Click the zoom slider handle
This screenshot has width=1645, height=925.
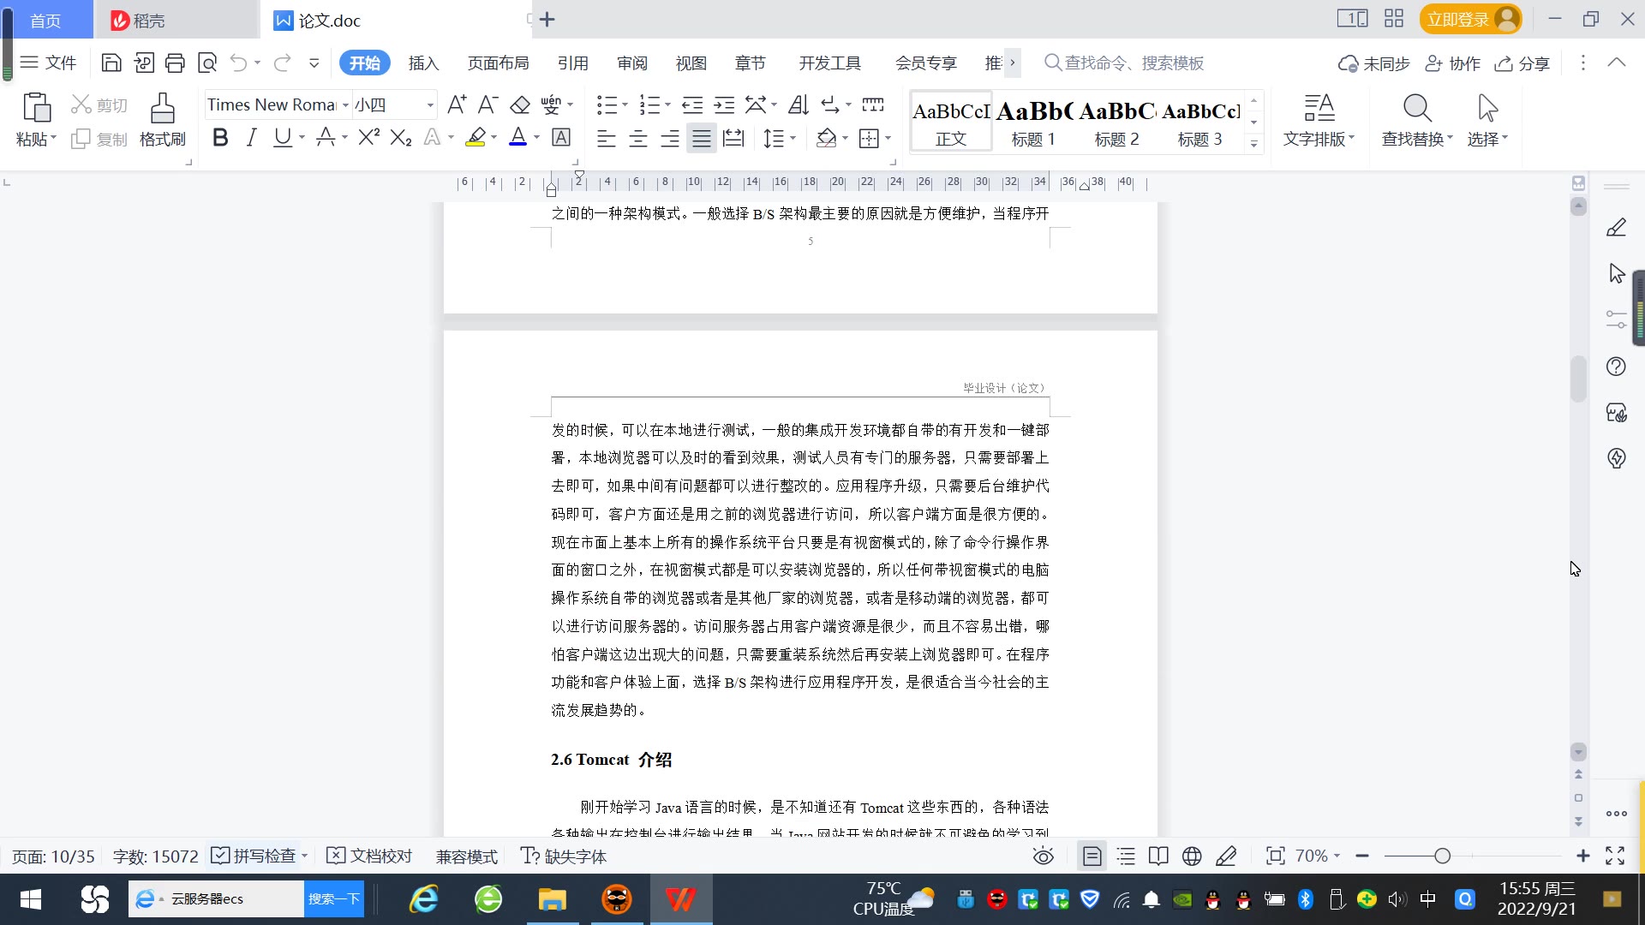pos(1442,856)
